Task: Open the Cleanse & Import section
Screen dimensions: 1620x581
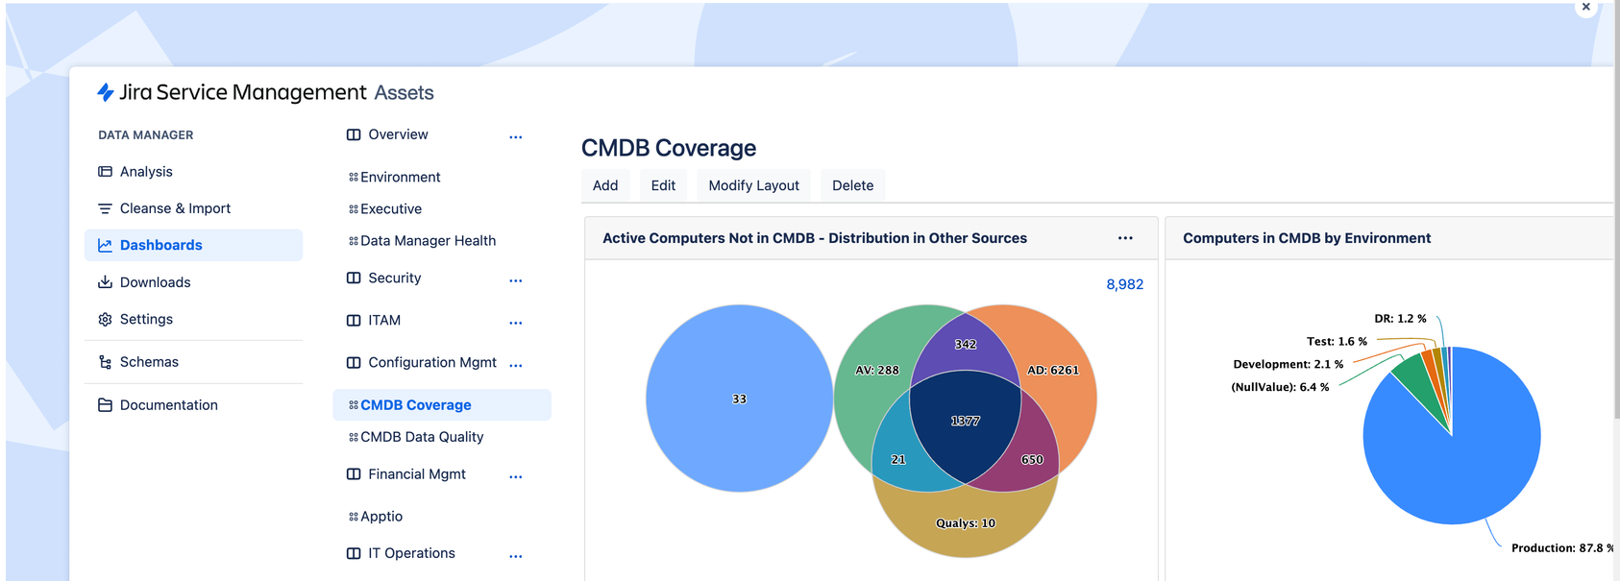Action: [175, 208]
